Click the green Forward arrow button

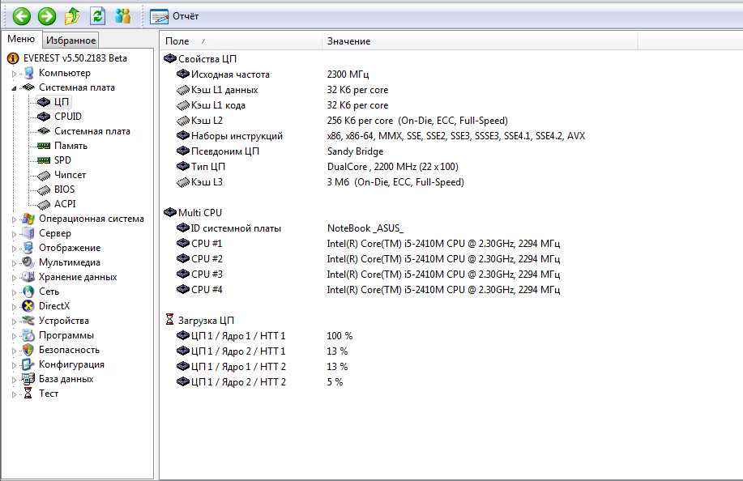47,15
